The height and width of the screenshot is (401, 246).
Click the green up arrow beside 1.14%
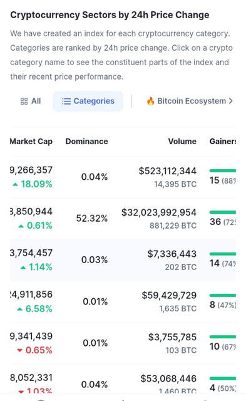click(23, 268)
